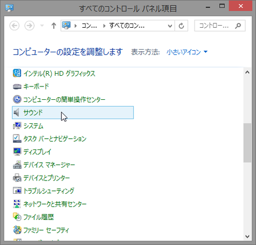Click the refresh button in address bar
Viewport: 256px width, 245px height.
[x=181, y=26]
